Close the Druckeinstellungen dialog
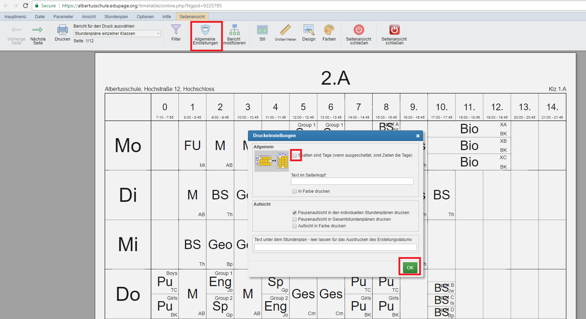The height and width of the screenshot is (319, 586). coord(418,136)
